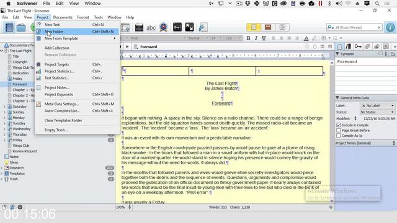Open the Label dropdown showing No Label
This screenshot has height=223, width=397.
(377, 106)
